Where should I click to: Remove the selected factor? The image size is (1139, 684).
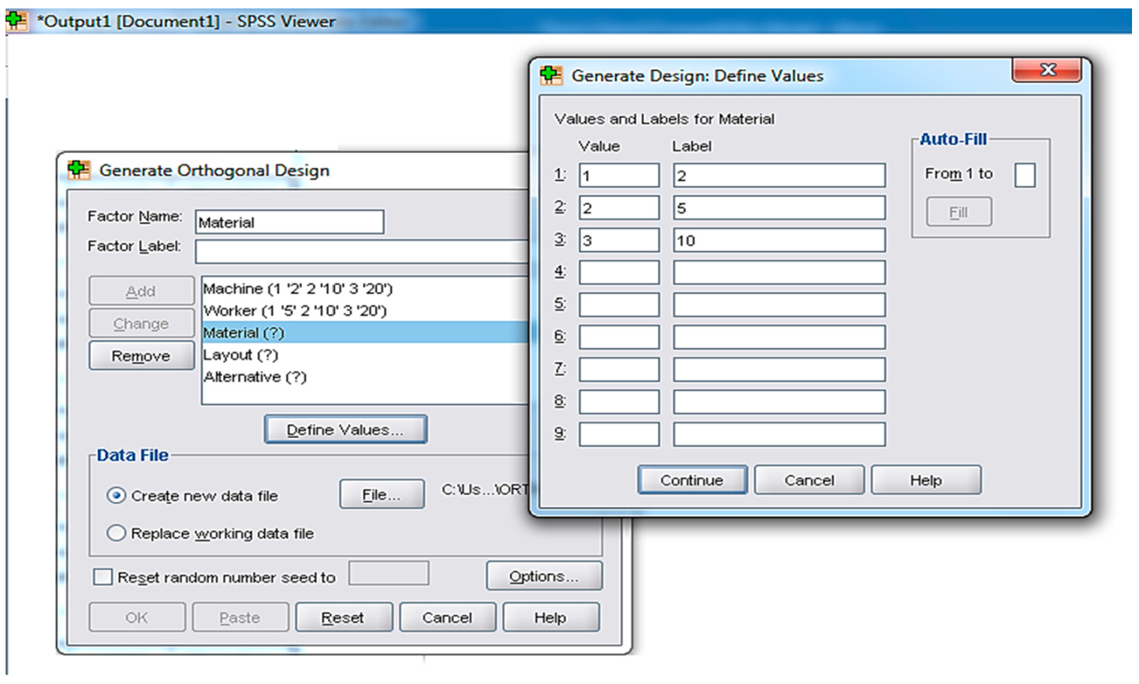141,356
